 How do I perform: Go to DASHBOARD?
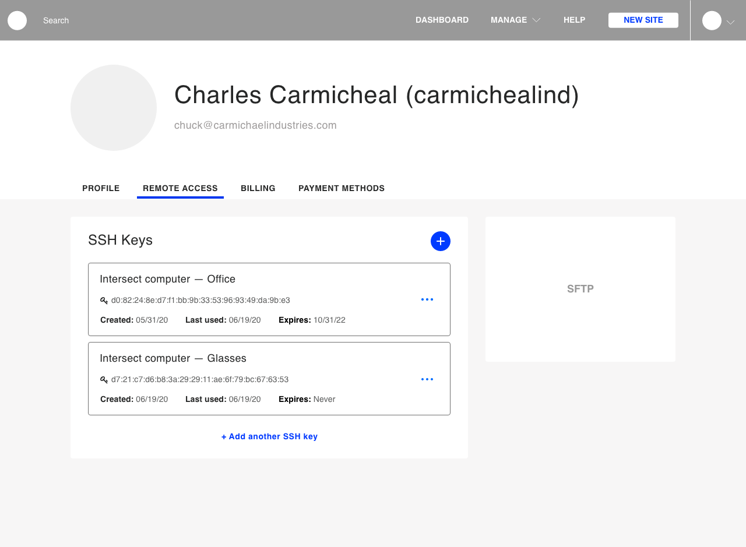coord(442,20)
